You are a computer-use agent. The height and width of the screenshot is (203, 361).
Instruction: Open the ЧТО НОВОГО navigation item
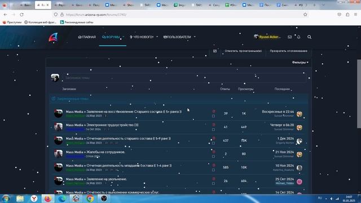point(142,37)
